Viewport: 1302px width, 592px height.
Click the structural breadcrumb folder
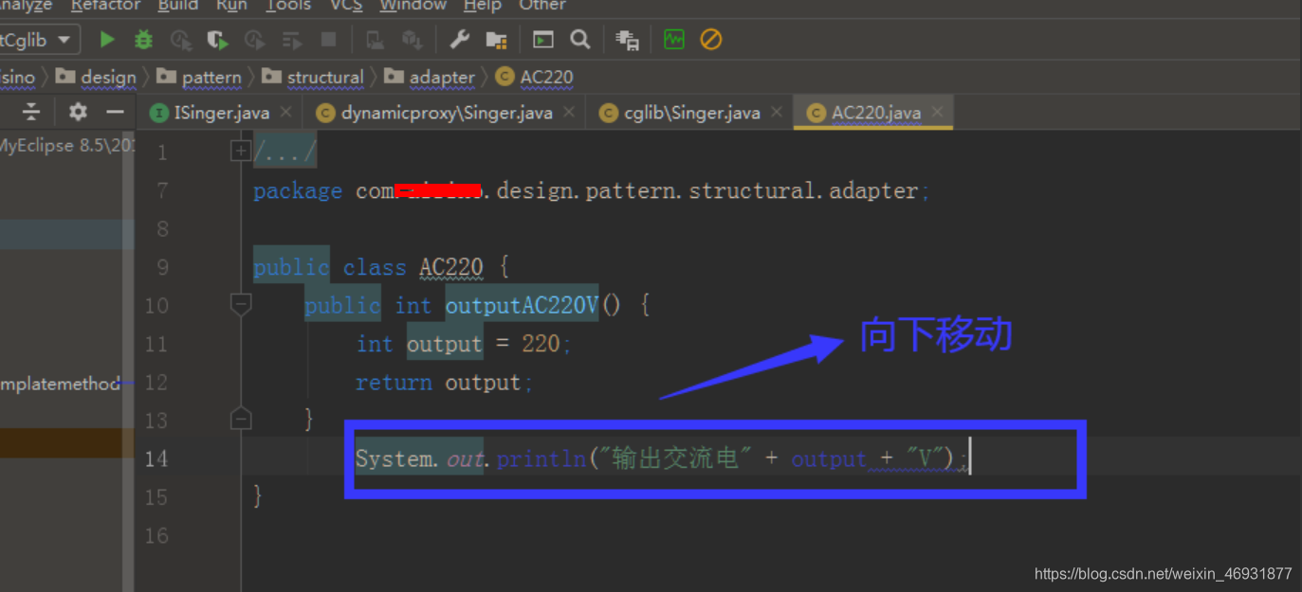[x=313, y=77]
